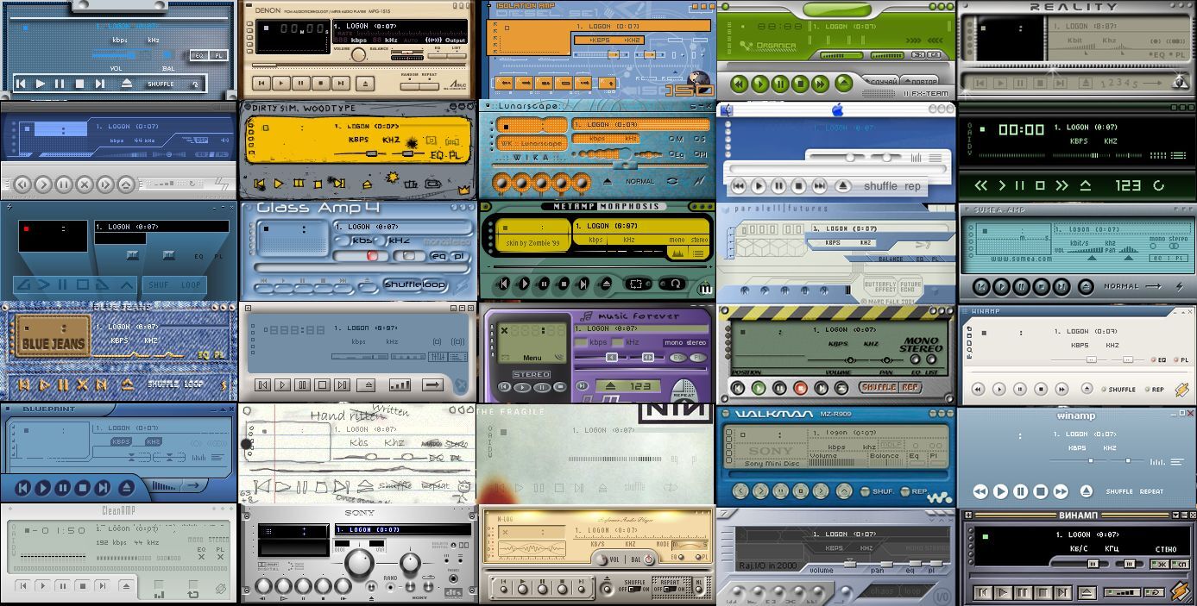1197x606 pixels.
Task: Stop playback in the Denon skin
Action: (x=321, y=84)
